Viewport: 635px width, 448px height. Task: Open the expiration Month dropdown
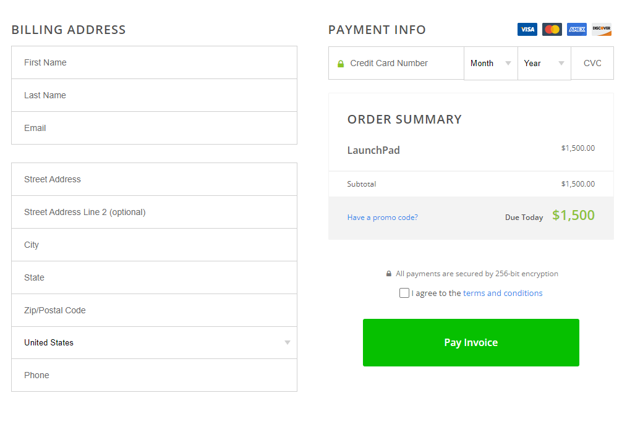tap(490, 63)
